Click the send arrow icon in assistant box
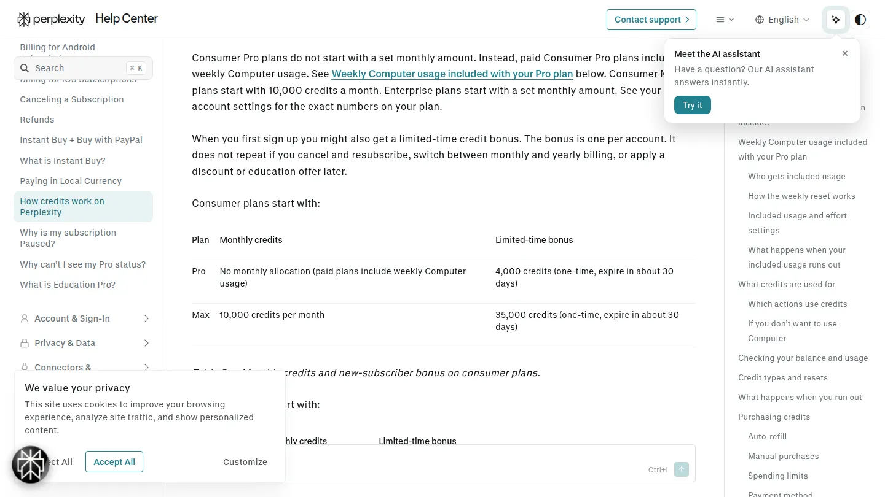Screen dimensions: 885x497 (x=681, y=469)
